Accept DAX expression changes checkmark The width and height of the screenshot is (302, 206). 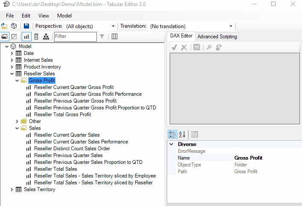point(174,47)
